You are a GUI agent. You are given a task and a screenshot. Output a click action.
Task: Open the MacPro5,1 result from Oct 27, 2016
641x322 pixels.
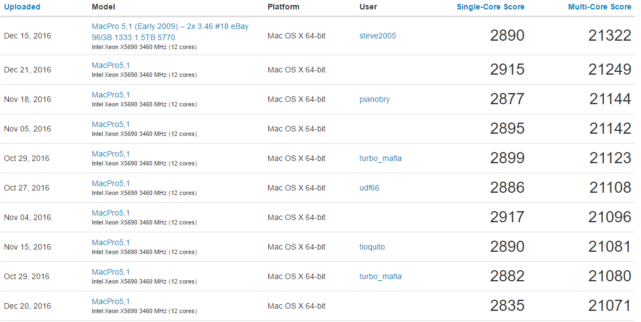[111, 184]
